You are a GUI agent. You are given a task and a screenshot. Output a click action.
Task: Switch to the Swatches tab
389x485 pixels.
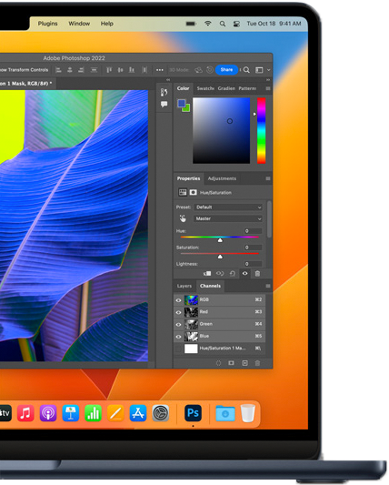pyautogui.click(x=205, y=88)
